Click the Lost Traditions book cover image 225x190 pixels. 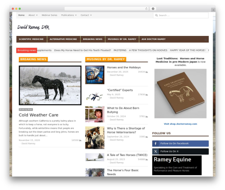tap(180, 93)
